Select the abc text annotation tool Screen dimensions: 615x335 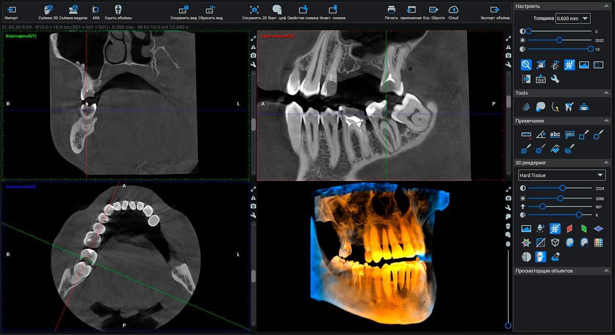click(x=555, y=135)
